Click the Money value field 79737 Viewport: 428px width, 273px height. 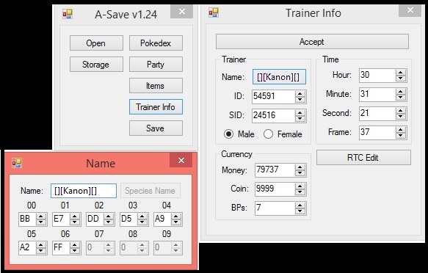(x=275, y=170)
